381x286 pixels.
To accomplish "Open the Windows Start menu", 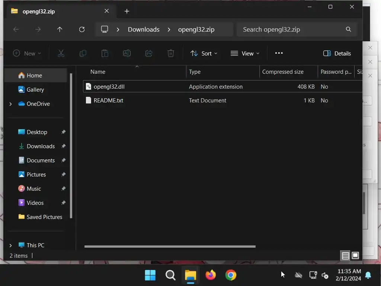I will coord(150,275).
